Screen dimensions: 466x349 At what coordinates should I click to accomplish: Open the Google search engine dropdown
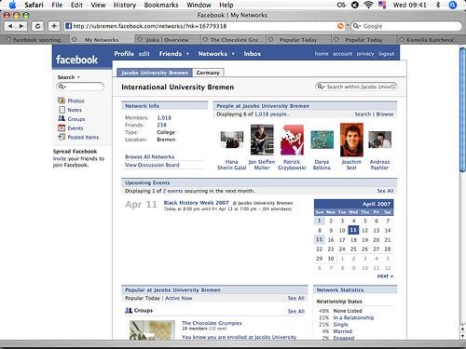pyautogui.click(x=357, y=26)
